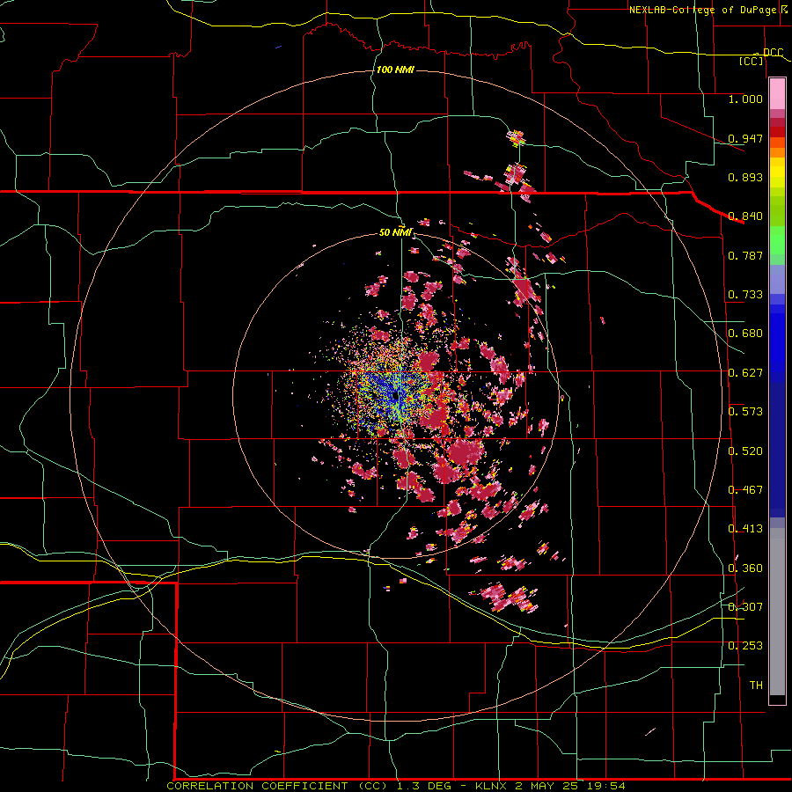Viewport: 792px width, 792px height.
Task: Click the NEXLAB-College of DuPage header text
Action: tap(702, 10)
